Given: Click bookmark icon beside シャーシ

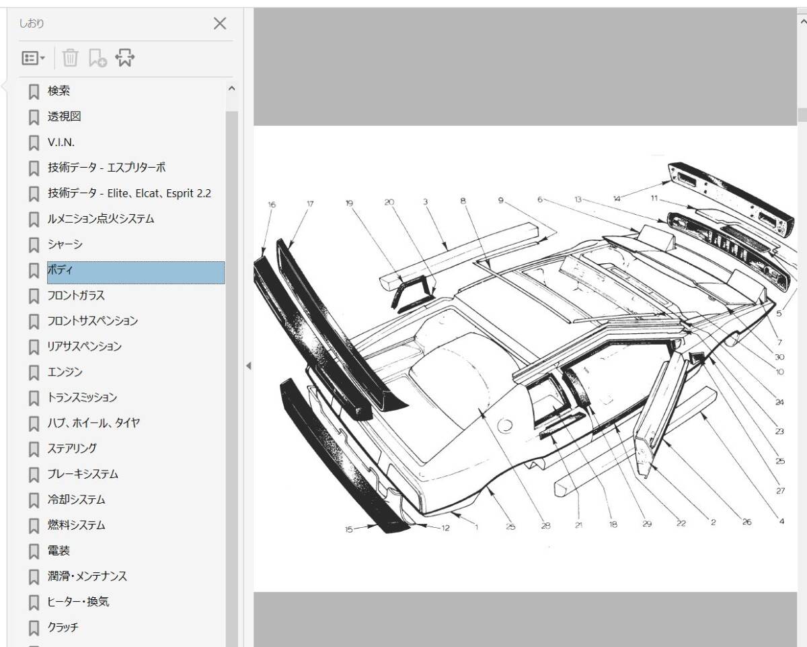Looking at the screenshot, I should coord(34,245).
